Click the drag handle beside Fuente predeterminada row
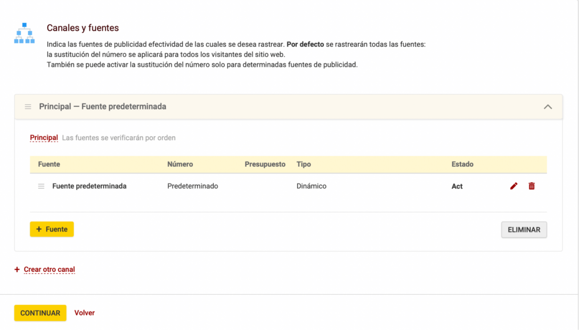This screenshot has height=330, width=579. [41, 186]
